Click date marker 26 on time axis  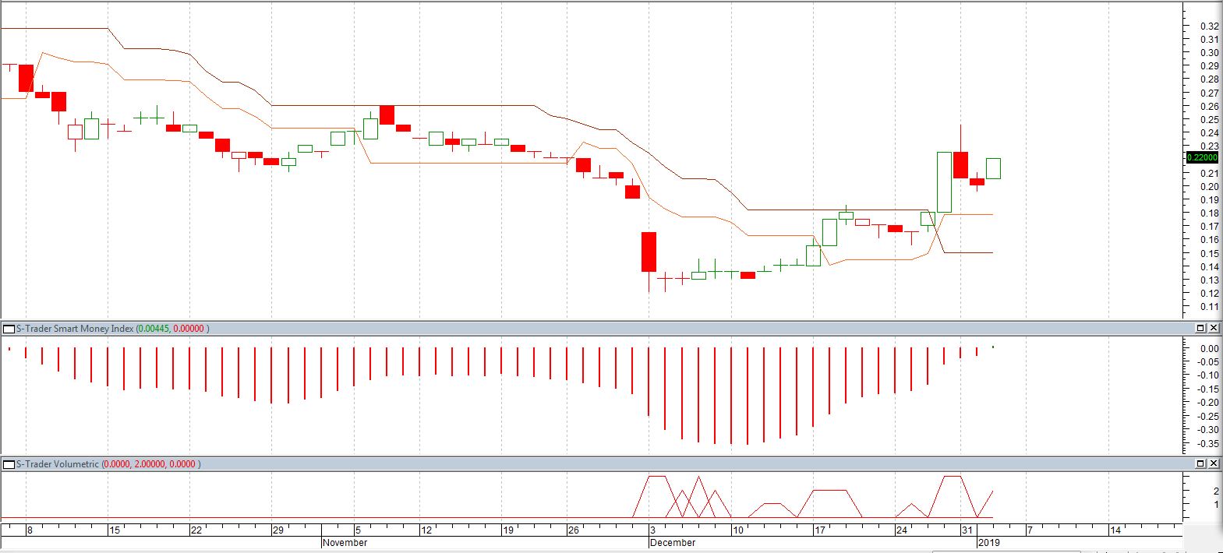tap(573, 530)
